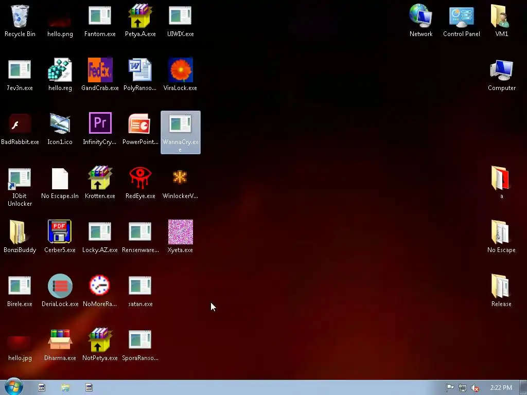Click the Show desktop button

click(523, 388)
